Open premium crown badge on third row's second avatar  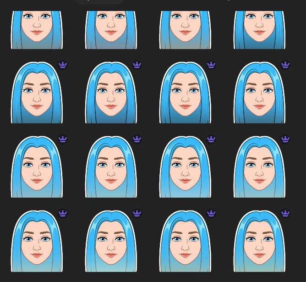[137, 139]
